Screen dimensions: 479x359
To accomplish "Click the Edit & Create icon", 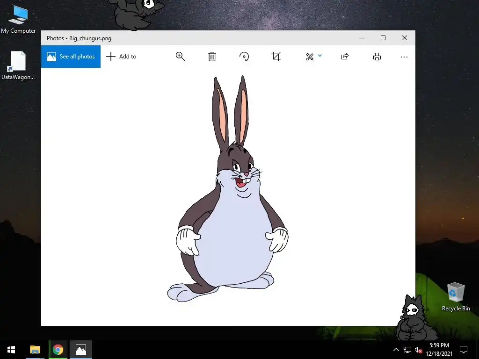I will pyautogui.click(x=310, y=57).
